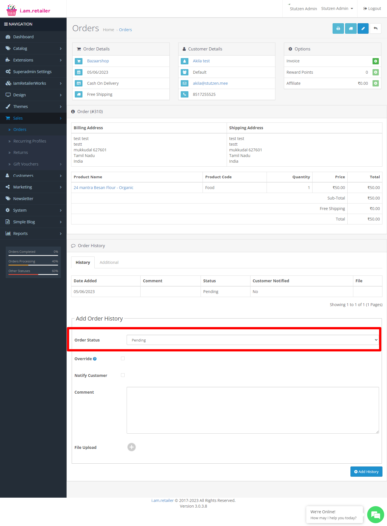Add affiliate commission with plus button
This screenshot has height=526, width=387.
click(375, 83)
